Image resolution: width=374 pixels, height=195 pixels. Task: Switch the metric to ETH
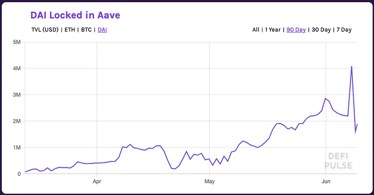[x=70, y=30]
